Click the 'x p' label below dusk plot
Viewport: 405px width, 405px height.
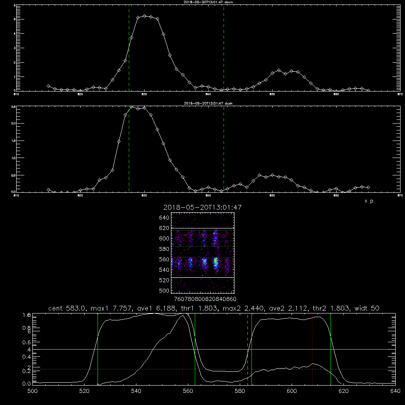tap(369, 201)
